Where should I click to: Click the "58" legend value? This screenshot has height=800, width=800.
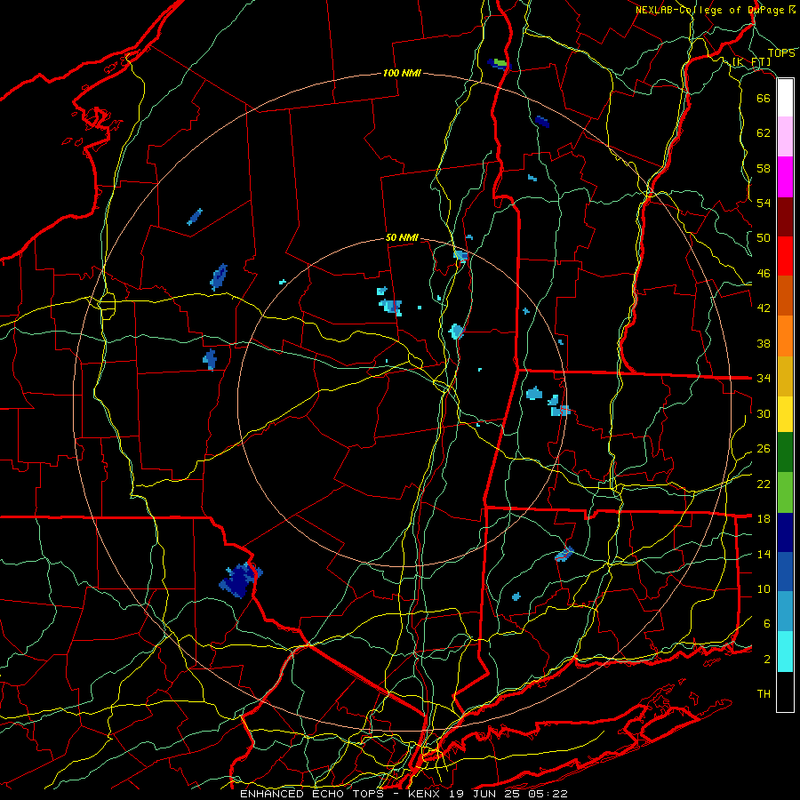(x=764, y=168)
